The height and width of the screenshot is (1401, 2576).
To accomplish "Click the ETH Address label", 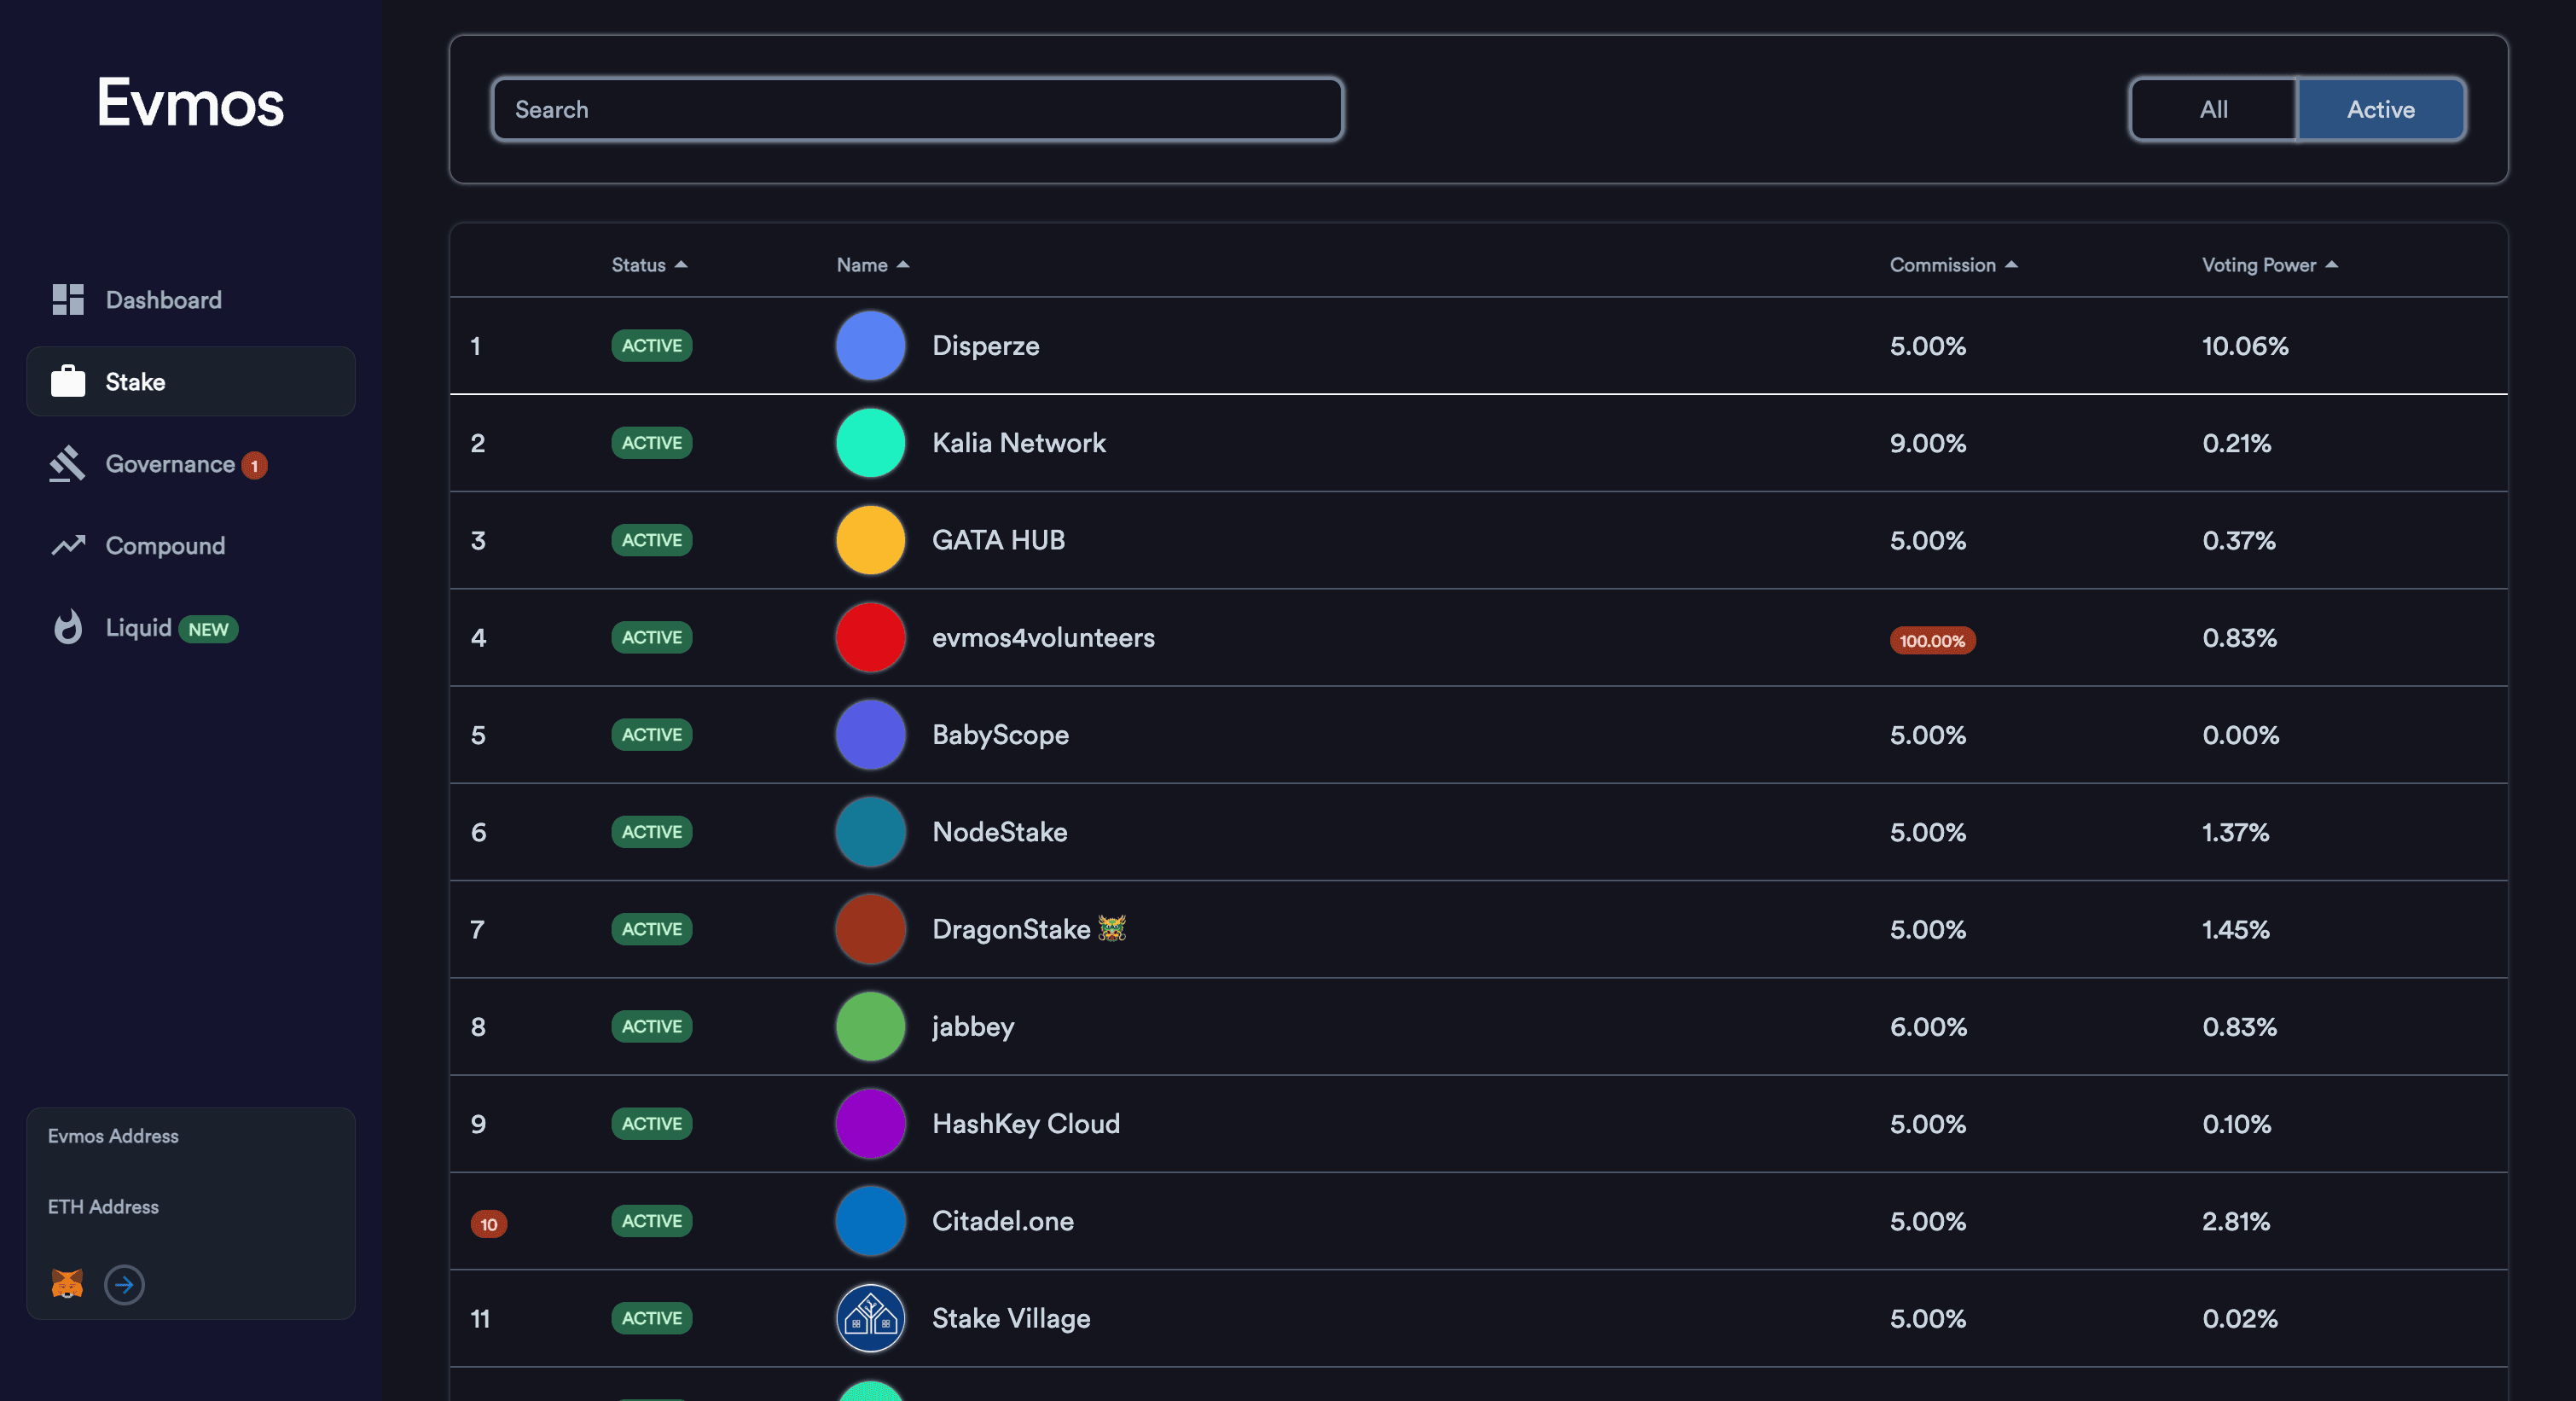I will click(x=103, y=1206).
